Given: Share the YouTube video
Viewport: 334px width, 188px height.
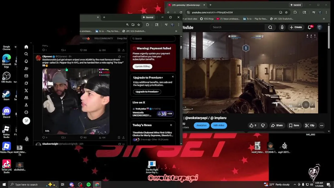Looking at the screenshot, I should 277,125.
